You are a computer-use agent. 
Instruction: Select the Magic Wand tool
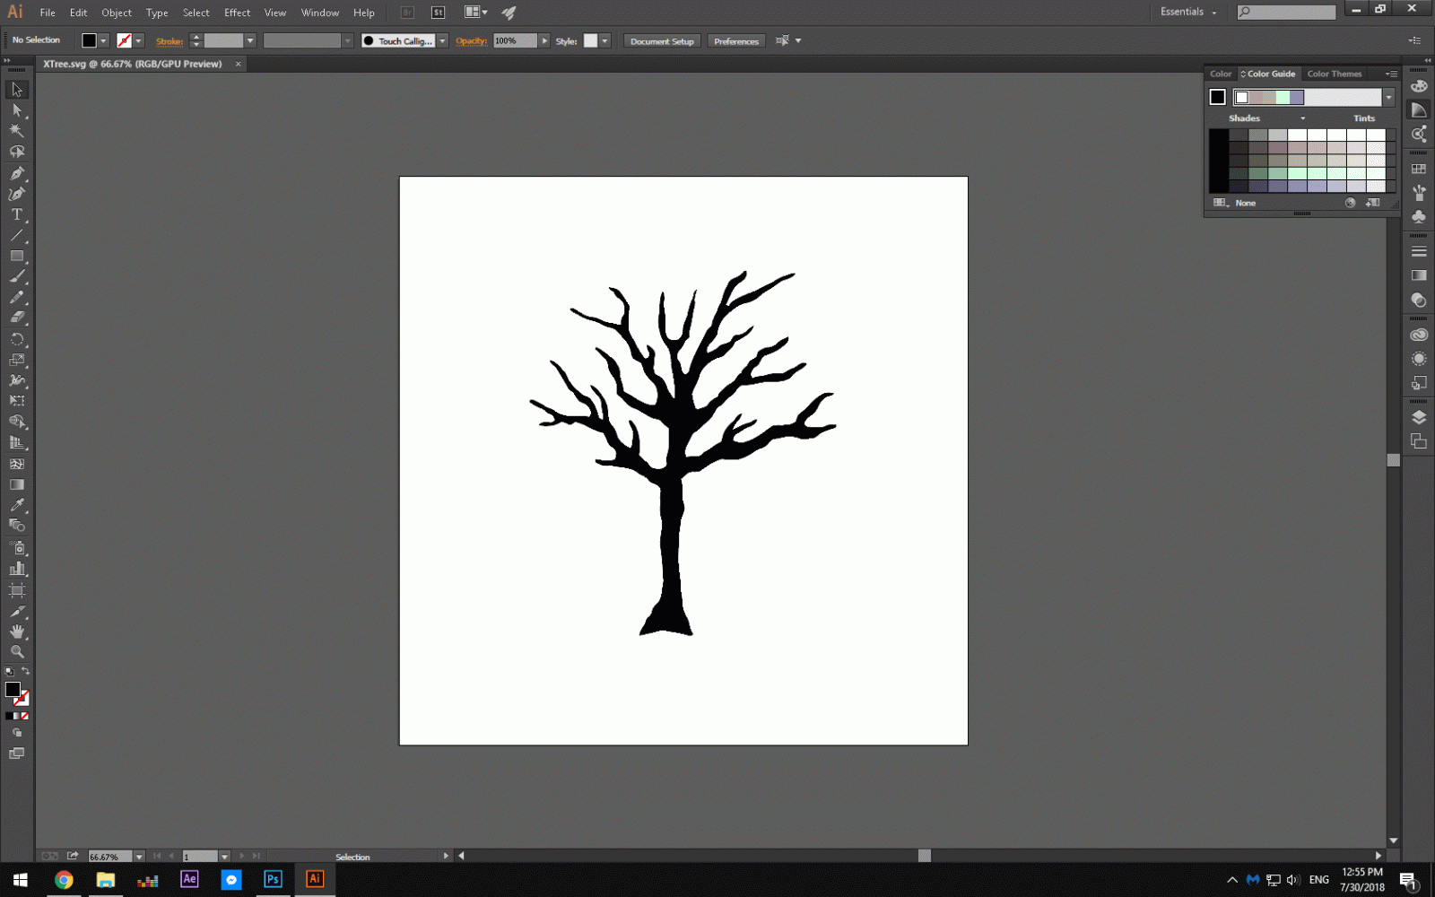(16, 131)
